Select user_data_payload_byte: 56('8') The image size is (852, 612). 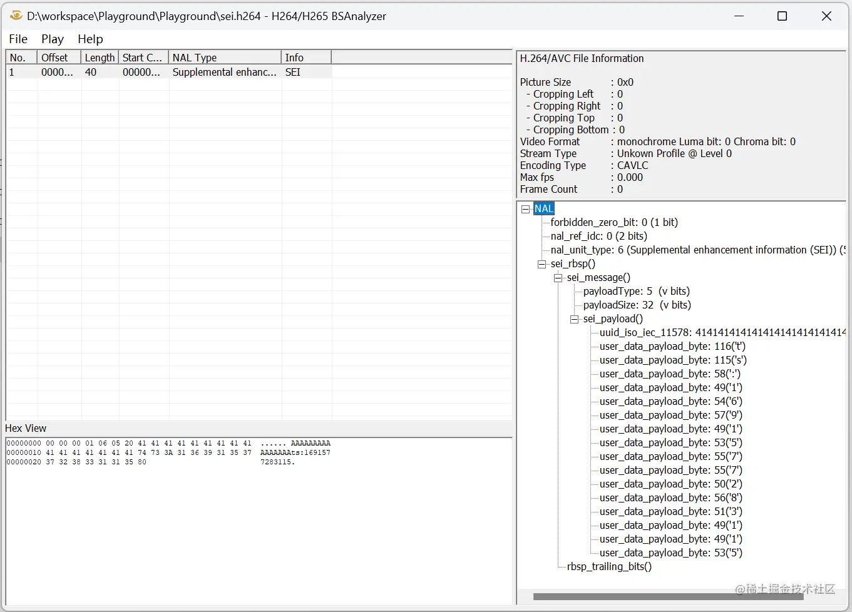[671, 498]
